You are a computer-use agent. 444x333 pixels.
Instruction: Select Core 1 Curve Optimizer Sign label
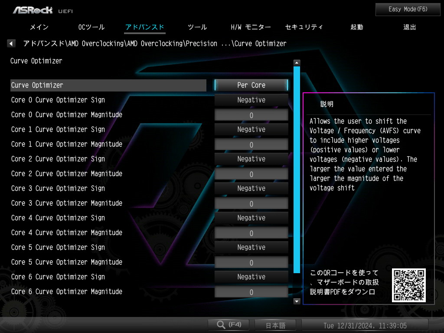[x=58, y=129]
